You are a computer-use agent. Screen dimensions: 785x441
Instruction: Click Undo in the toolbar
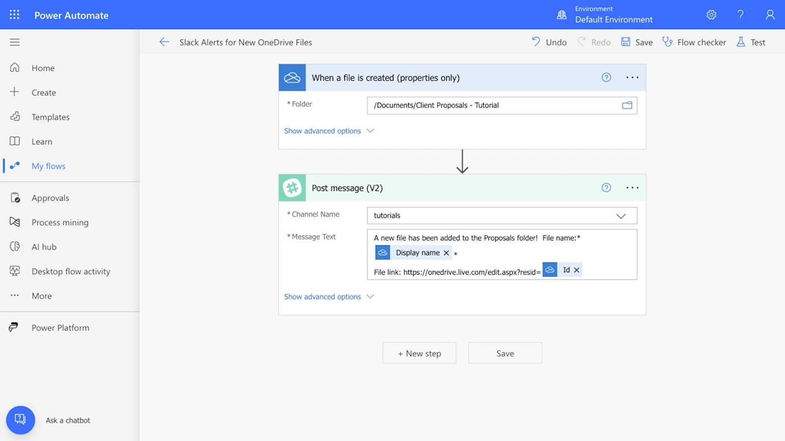tap(549, 42)
